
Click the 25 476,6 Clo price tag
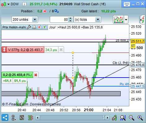tap(138, 65)
